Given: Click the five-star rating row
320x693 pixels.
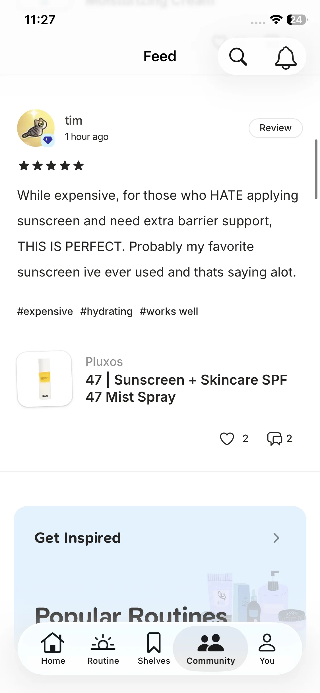Looking at the screenshot, I should 51,166.
